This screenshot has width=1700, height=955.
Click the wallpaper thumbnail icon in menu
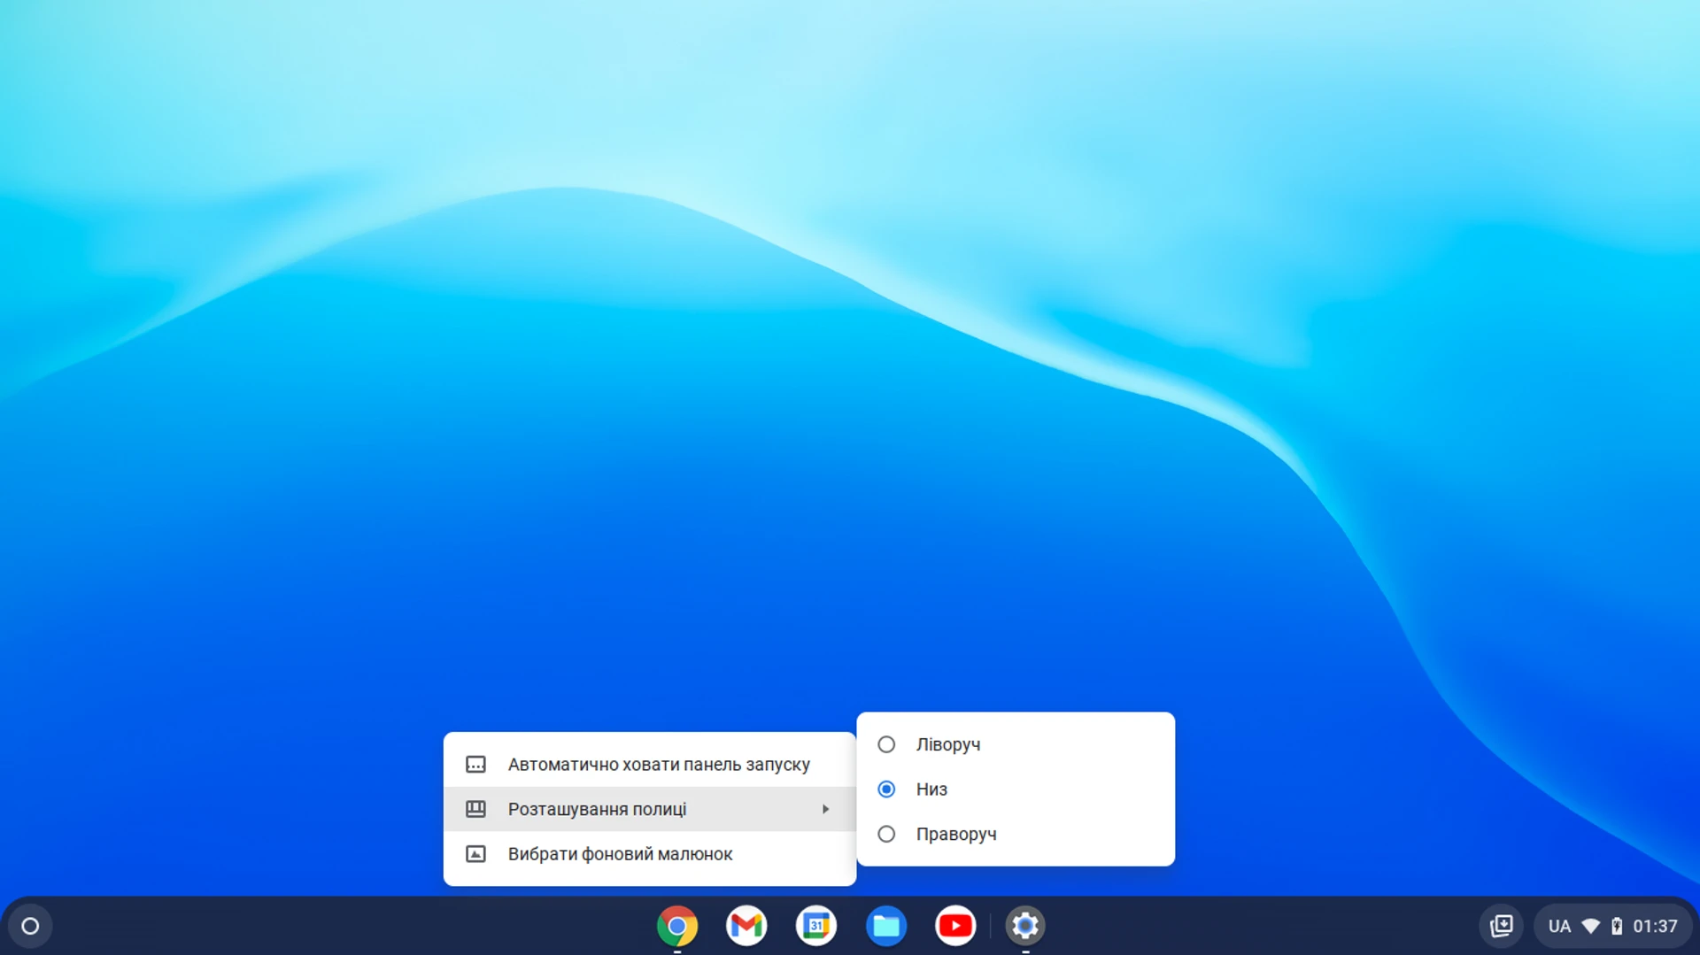(475, 853)
